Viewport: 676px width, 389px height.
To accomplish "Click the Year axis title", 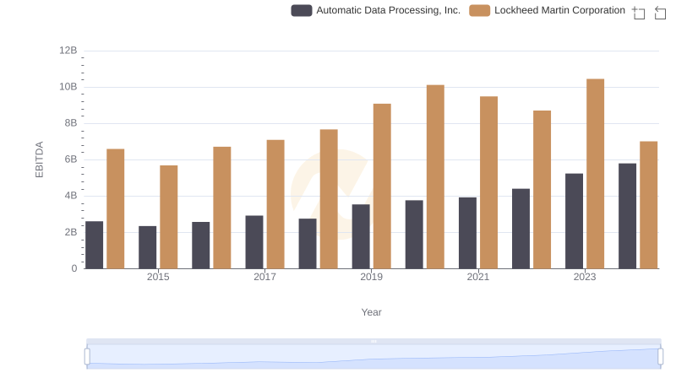I will pos(371,312).
